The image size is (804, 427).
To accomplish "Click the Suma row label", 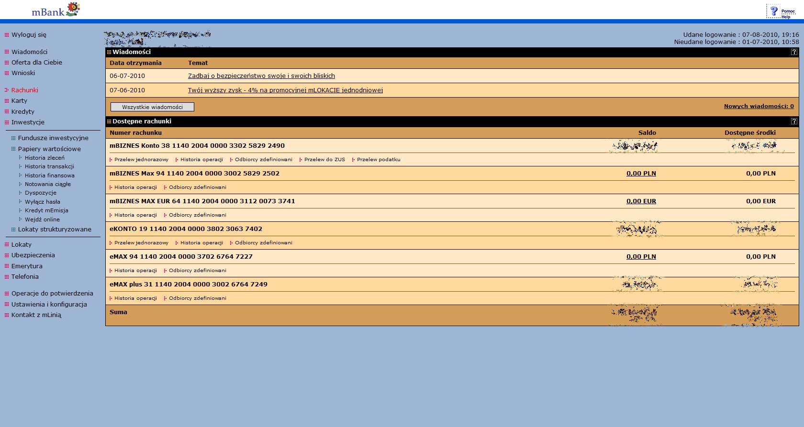I will 118,312.
